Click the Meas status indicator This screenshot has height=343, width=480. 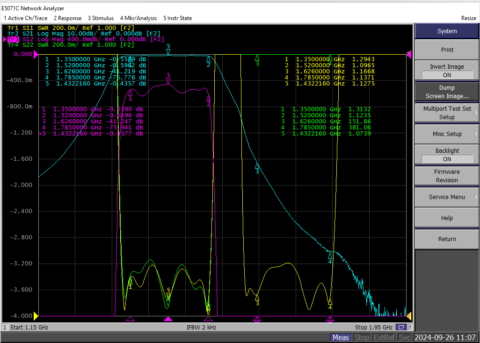(341, 337)
